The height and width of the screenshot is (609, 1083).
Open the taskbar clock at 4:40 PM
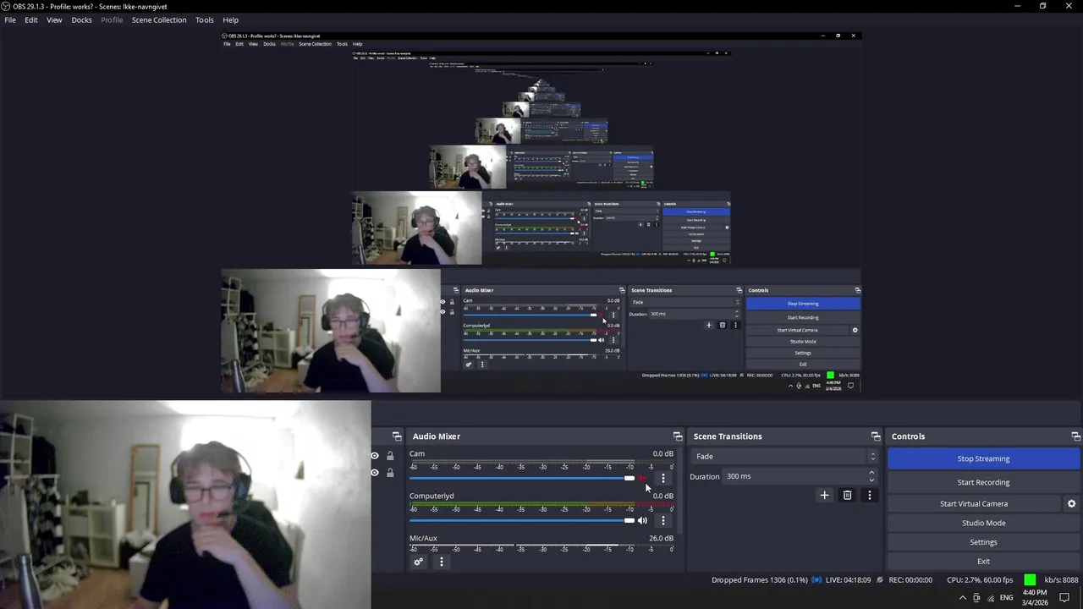pos(1035,597)
